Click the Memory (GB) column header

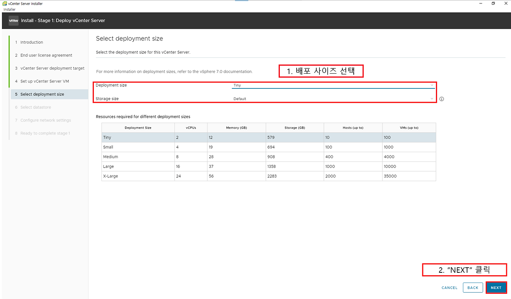(236, 127)
